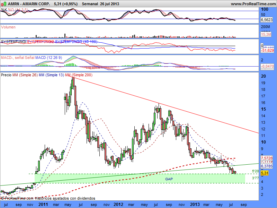The image size is (277, 208).
Task: Click the "MM (Simple 26)" moving average label
Action: click(x=25, y=75)
